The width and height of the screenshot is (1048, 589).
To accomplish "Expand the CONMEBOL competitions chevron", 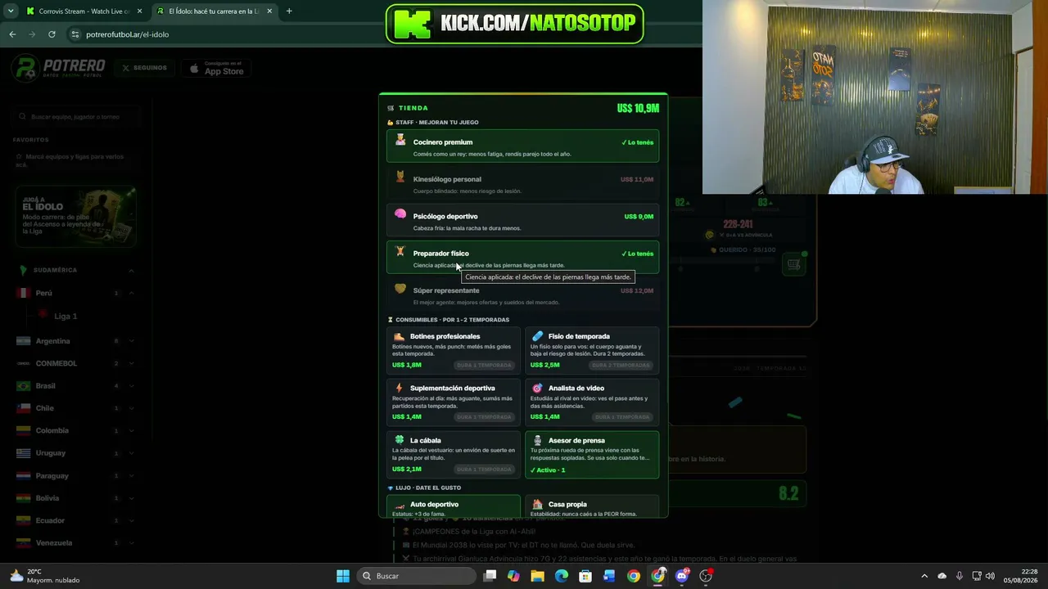I will (x=131, y=363).
